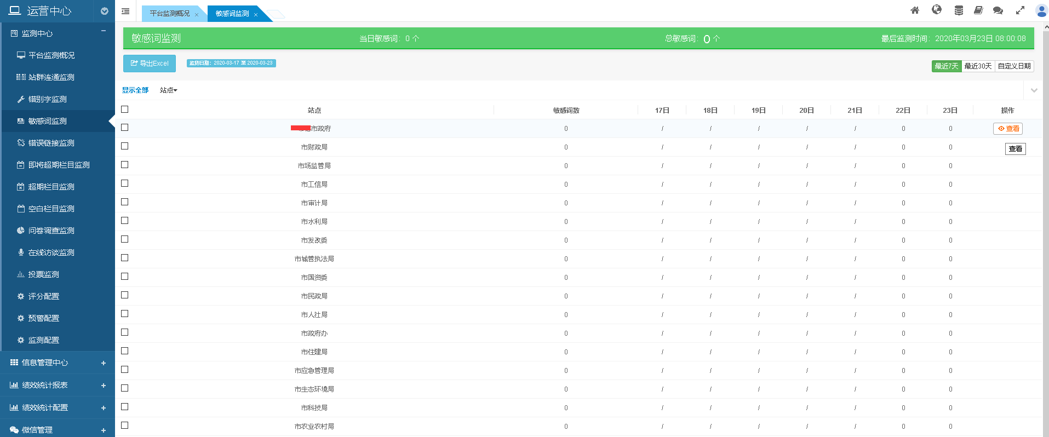The width and height of the screenshot is (1049, 437).
Task: Open the 站点 filter dropdown
Action: click(168, 90)
